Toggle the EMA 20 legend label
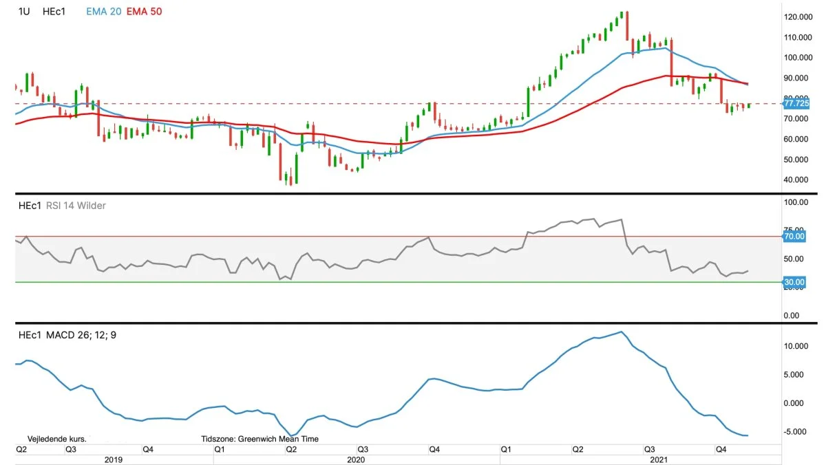This screenshot has width=826, height=465. [x=103, y=12]
